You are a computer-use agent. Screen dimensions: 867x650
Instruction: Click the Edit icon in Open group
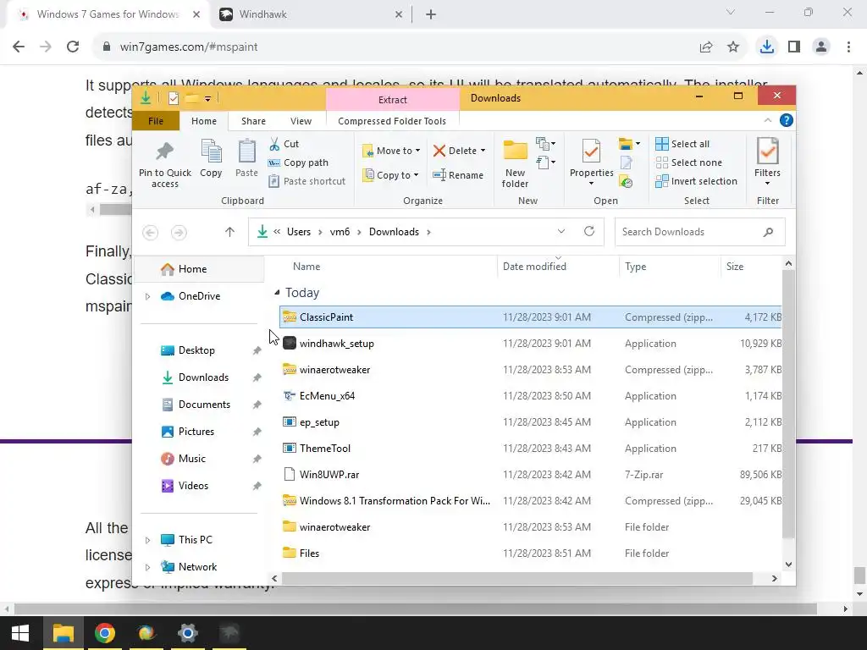[626, 162]
